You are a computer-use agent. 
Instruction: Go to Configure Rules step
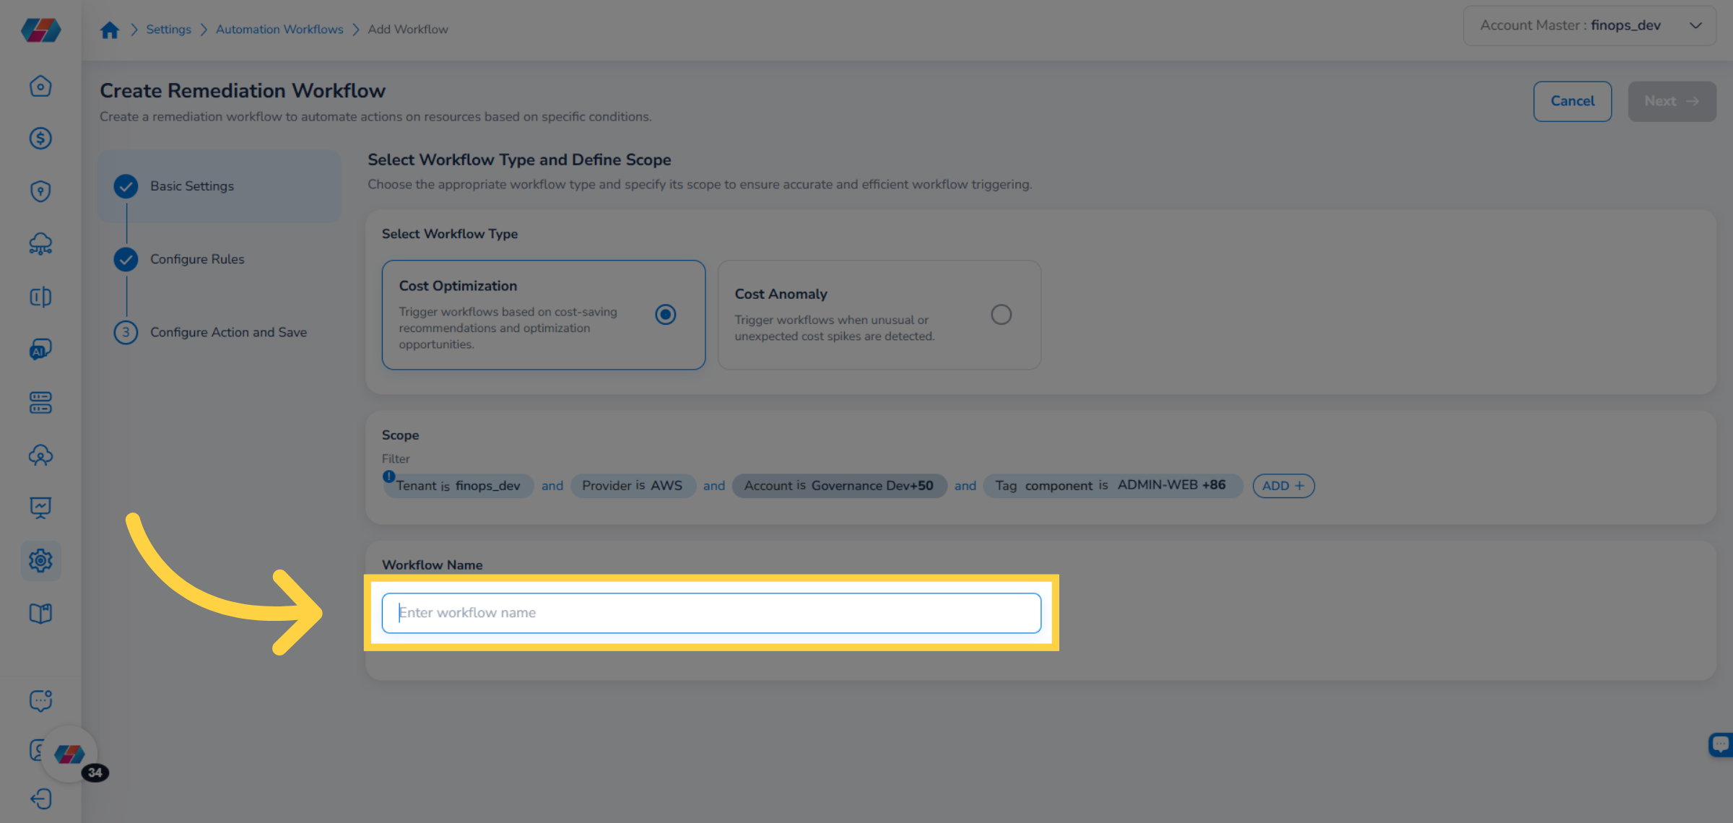tap(197, 259)
